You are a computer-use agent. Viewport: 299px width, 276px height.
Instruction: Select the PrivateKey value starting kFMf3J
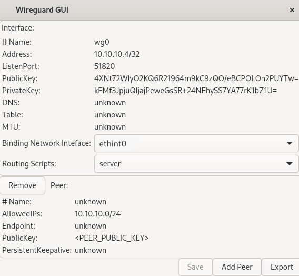tap(185, 91)
